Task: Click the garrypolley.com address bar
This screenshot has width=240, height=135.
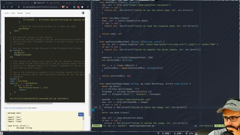Action: pyautogui.click(x=41, y=7)
